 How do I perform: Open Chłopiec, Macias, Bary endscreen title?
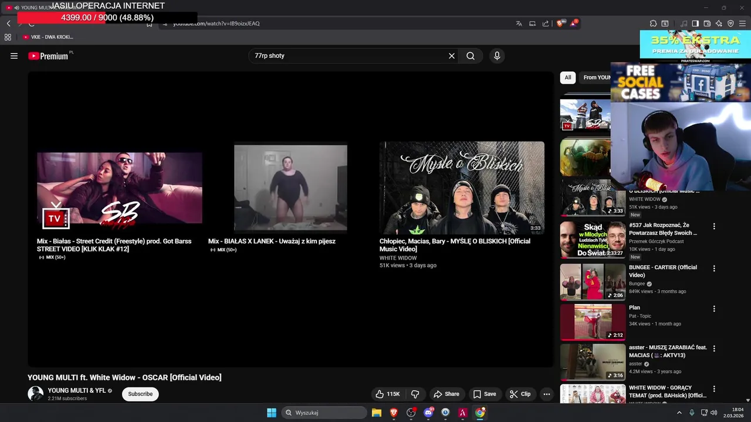point(455,245)
